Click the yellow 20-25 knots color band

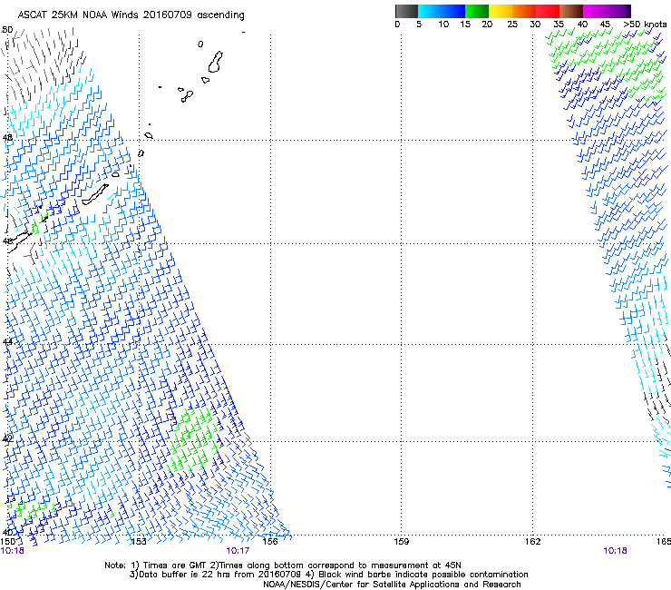(x=501, y=11)
